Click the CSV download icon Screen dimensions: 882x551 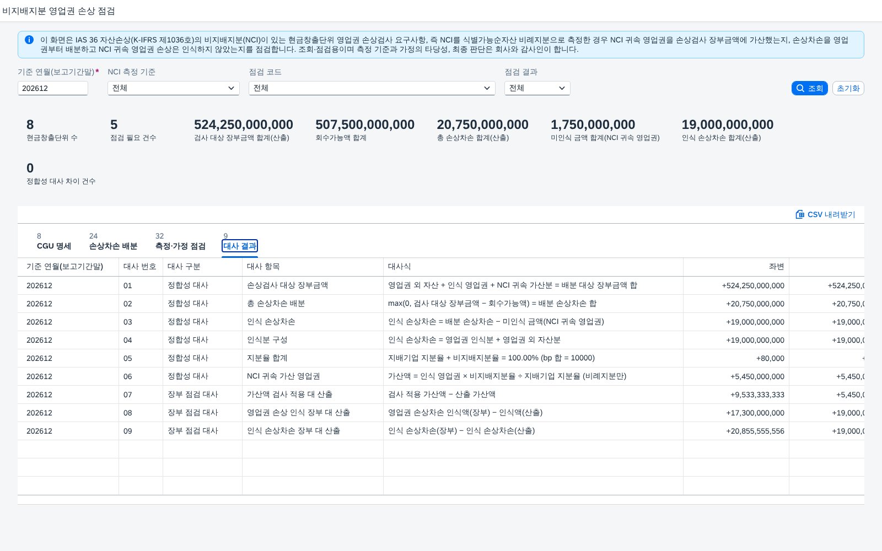[x=800, y=214]
